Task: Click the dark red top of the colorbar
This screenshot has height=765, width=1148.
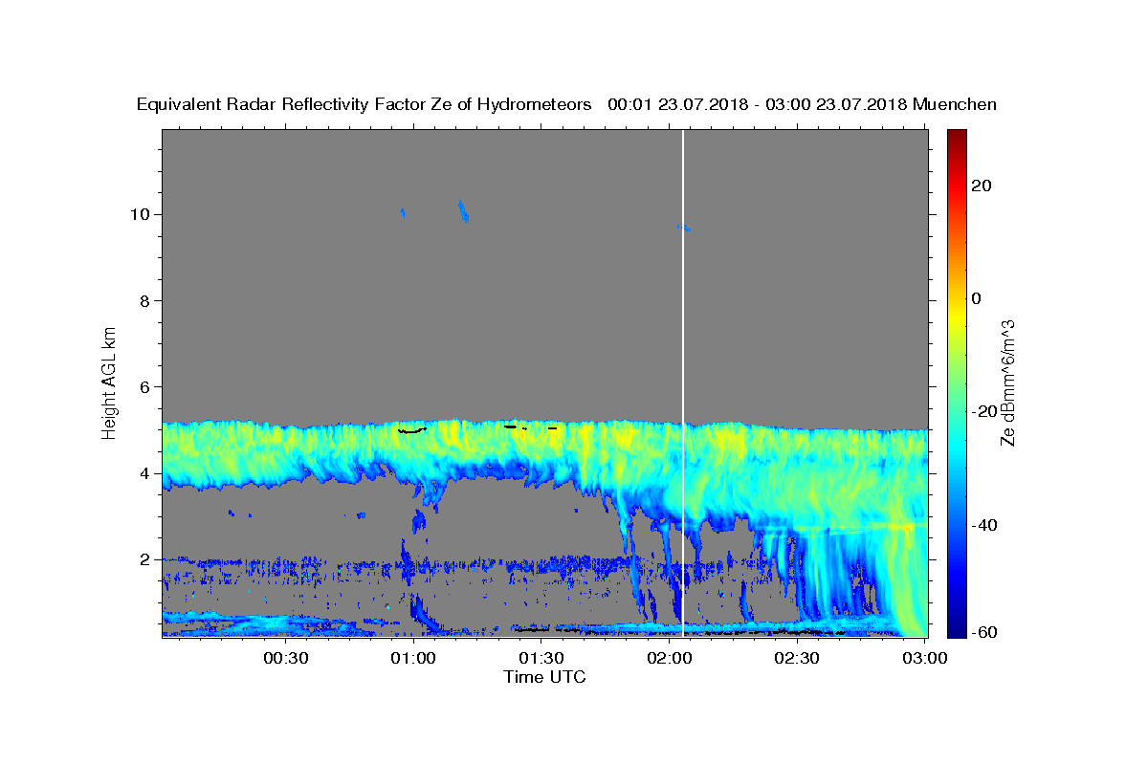Action: (x=957, y=134)
